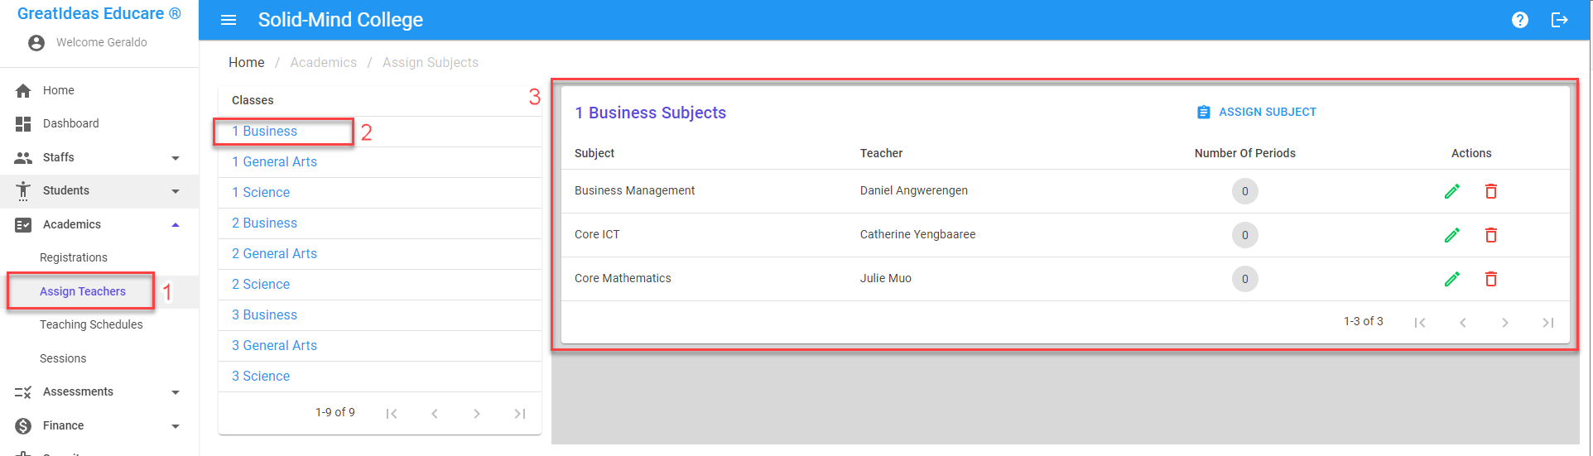Click the Assessments icon in sidebar

23,392
